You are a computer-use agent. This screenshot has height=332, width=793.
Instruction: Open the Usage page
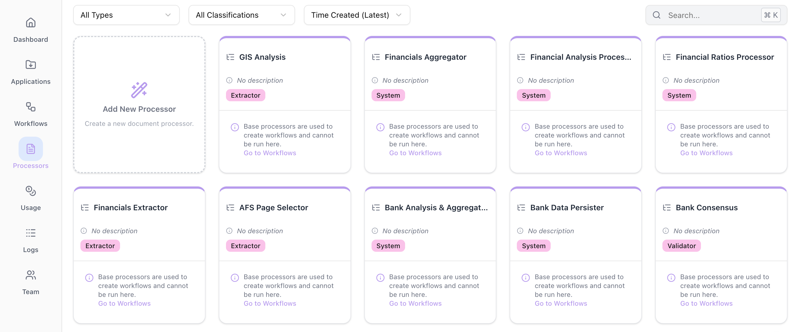[30, 198]
